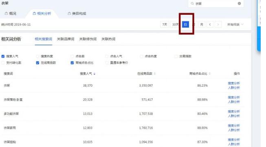Enable the 点击人气 checkbox
The height and width of the screenshot is (147, 266).
(107, 56)
